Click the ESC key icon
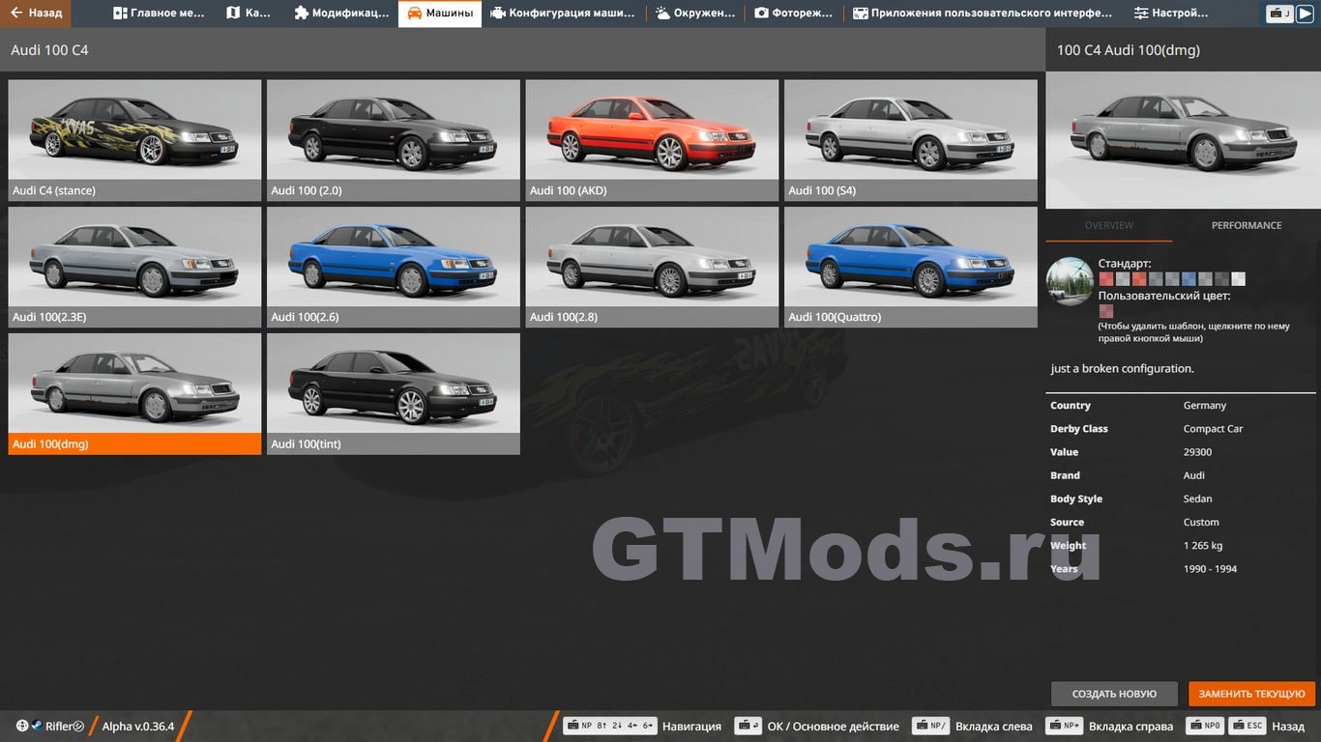The width and height of the screenshot is (1321, 742). click(1249, 726)
